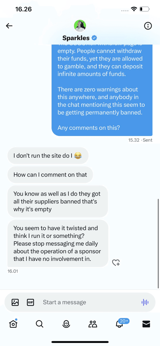Open Notifications with the bell icon
Viewport: 160px width, 346px height.
pyautogui.click(x=119, y=324)
